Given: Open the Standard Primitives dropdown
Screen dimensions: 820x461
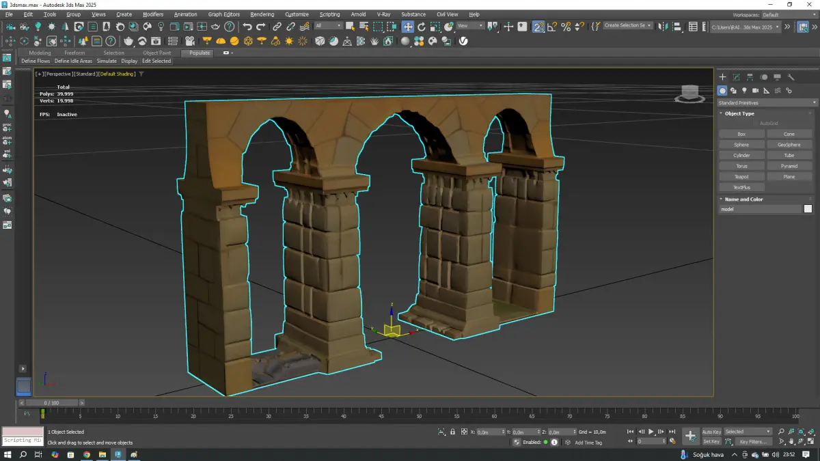Looking at the screenshot, I should 767,102.
